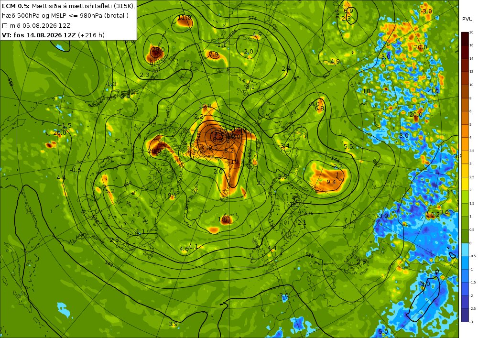Click the 16 tick label on the color scale
The height and width of the screenshot is (338, 478).
point(471,45)
